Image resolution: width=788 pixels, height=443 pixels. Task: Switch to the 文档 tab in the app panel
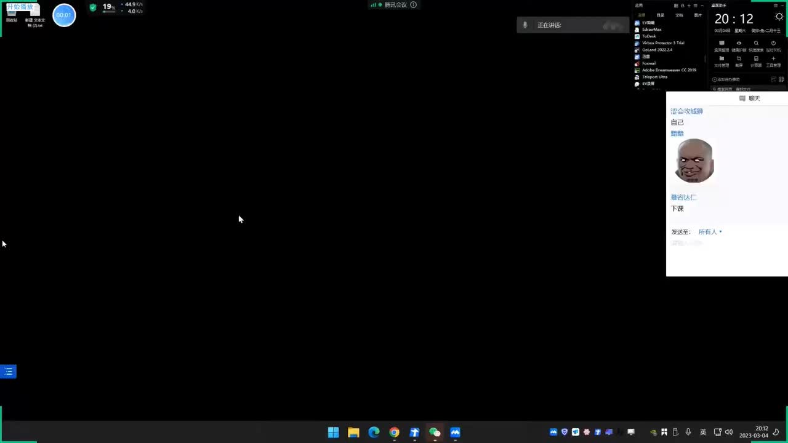pyautogui.click(x=679, y=15)
